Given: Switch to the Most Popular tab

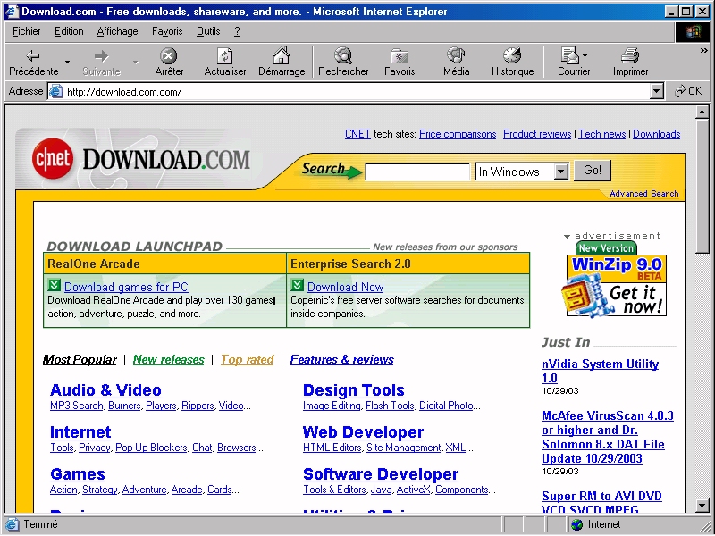Looking at the screenshot, I should [80, 360].
